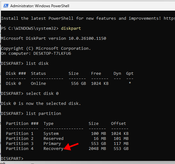Click the empty DISKPART> prompt at bottom
The height and width of the screenshot is (164, 175).
pos(12,158)
